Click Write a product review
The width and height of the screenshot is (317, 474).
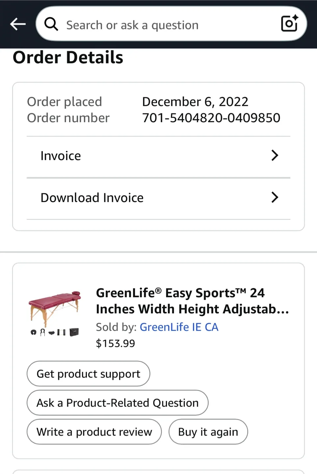[x=94, y=432]
